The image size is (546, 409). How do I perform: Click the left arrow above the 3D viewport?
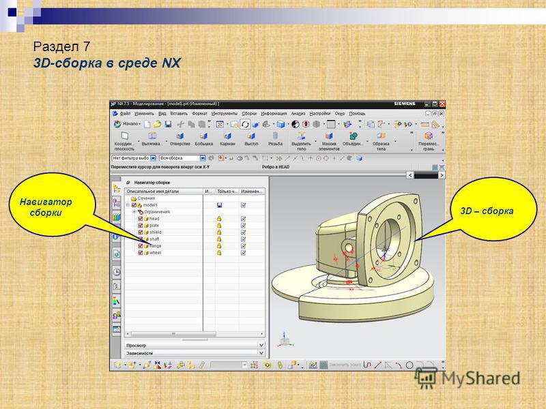(x=410, y=175)
